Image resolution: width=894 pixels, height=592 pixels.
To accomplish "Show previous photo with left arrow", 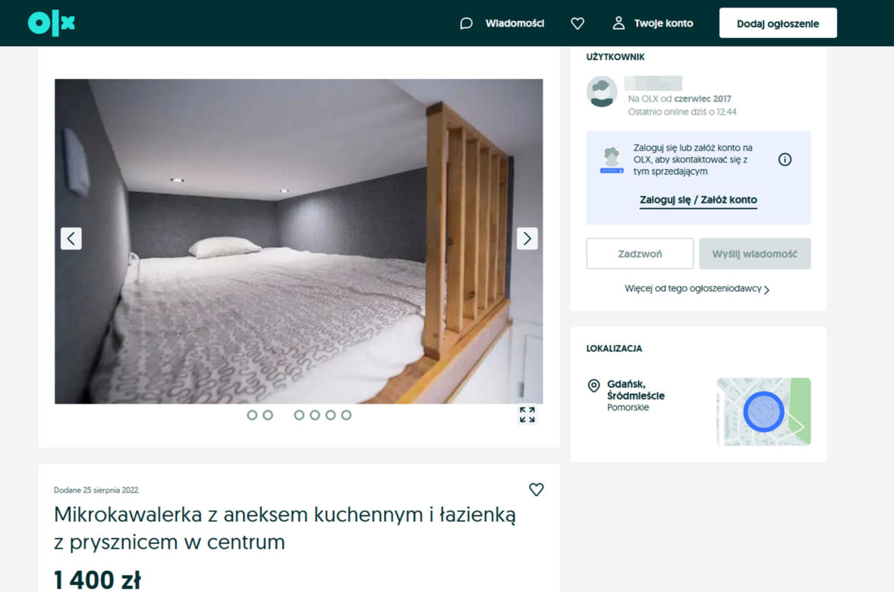I will pos(71,238).
